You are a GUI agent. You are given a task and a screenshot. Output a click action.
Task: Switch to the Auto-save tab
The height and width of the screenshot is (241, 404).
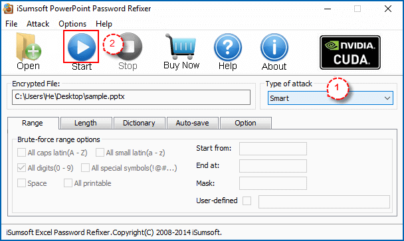tap(193, 123)
